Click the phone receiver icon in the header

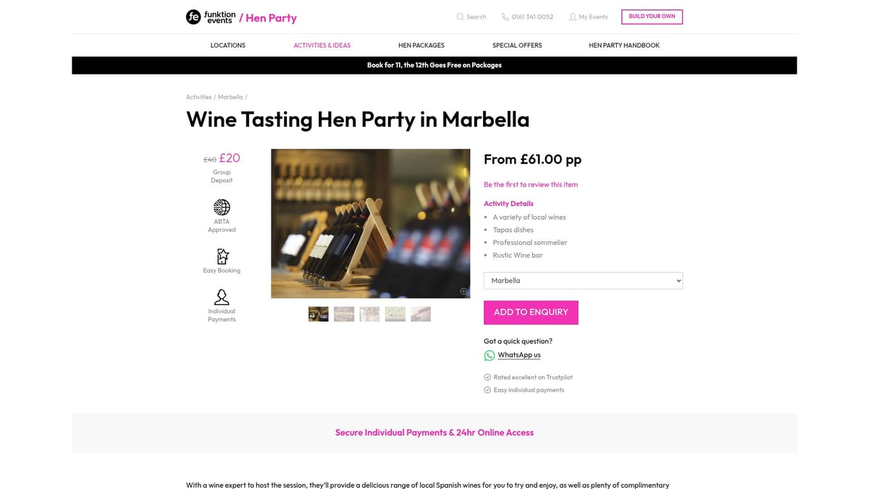505,17
